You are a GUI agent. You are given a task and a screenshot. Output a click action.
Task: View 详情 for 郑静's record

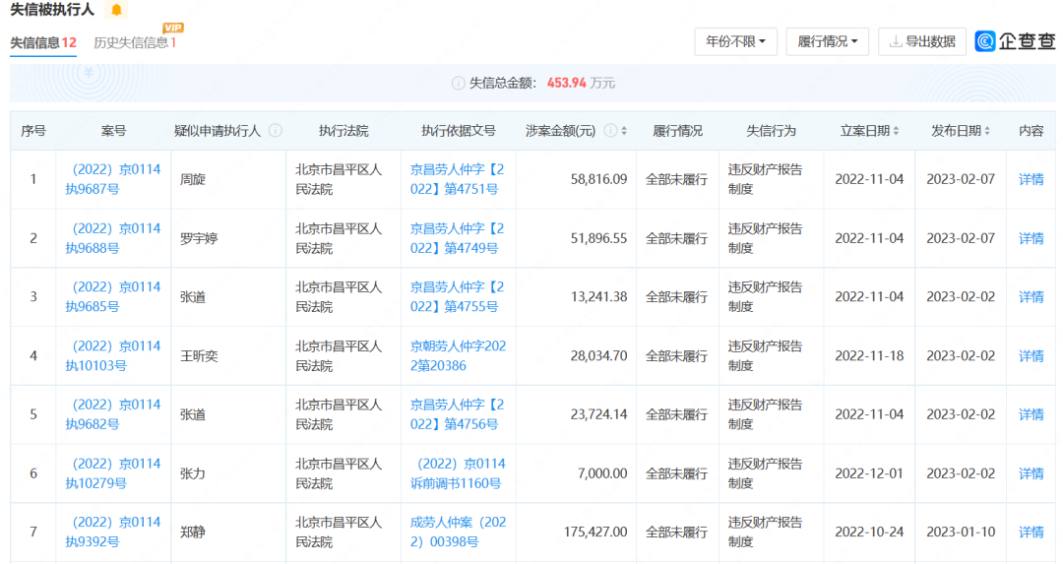coord(1031,533)
